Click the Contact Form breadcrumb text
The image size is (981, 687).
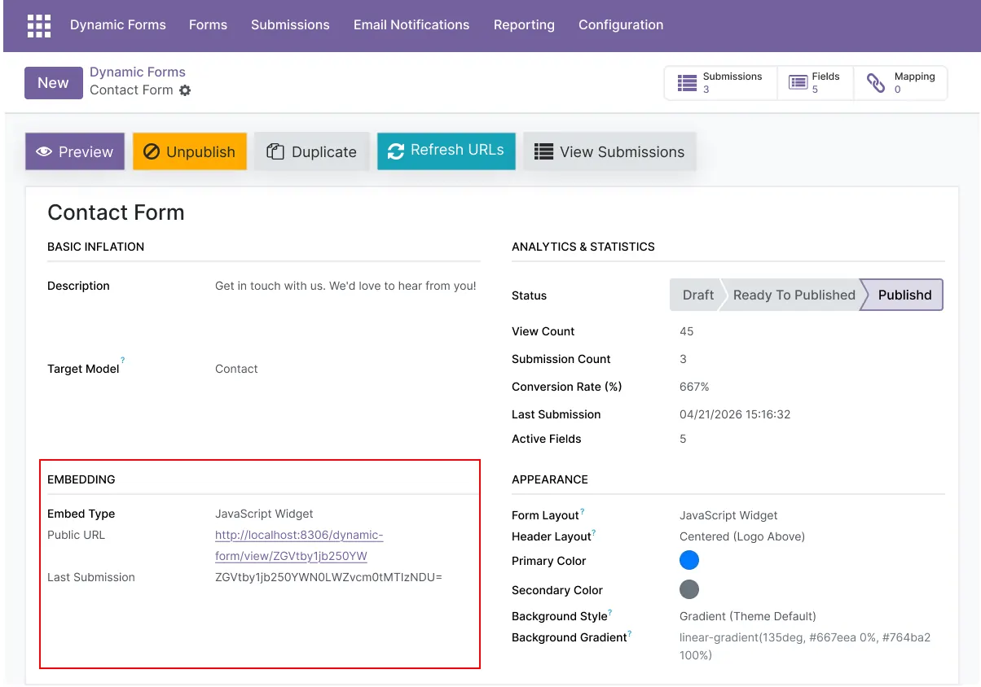click(131, 90)
